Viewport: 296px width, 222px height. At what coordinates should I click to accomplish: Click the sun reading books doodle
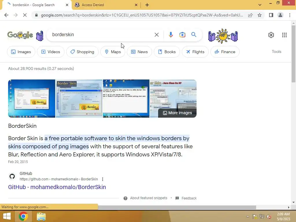(223, 36)
